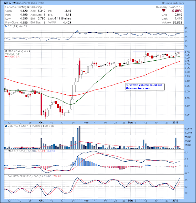Click the Last price 4.440
The width and height of the screenshot is (196, 203).
click(179, 19)
